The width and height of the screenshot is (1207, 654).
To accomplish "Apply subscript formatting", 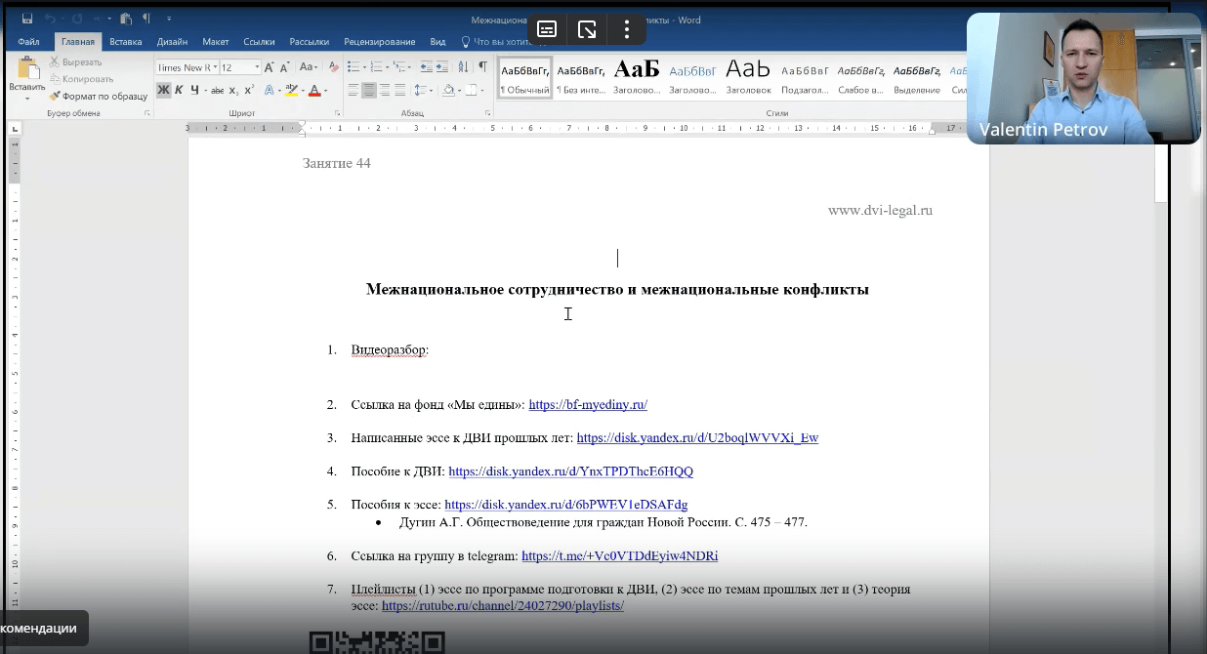I will pos(233,91).
